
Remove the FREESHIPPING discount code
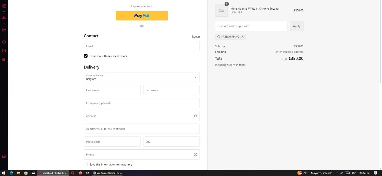coord(242,37)
